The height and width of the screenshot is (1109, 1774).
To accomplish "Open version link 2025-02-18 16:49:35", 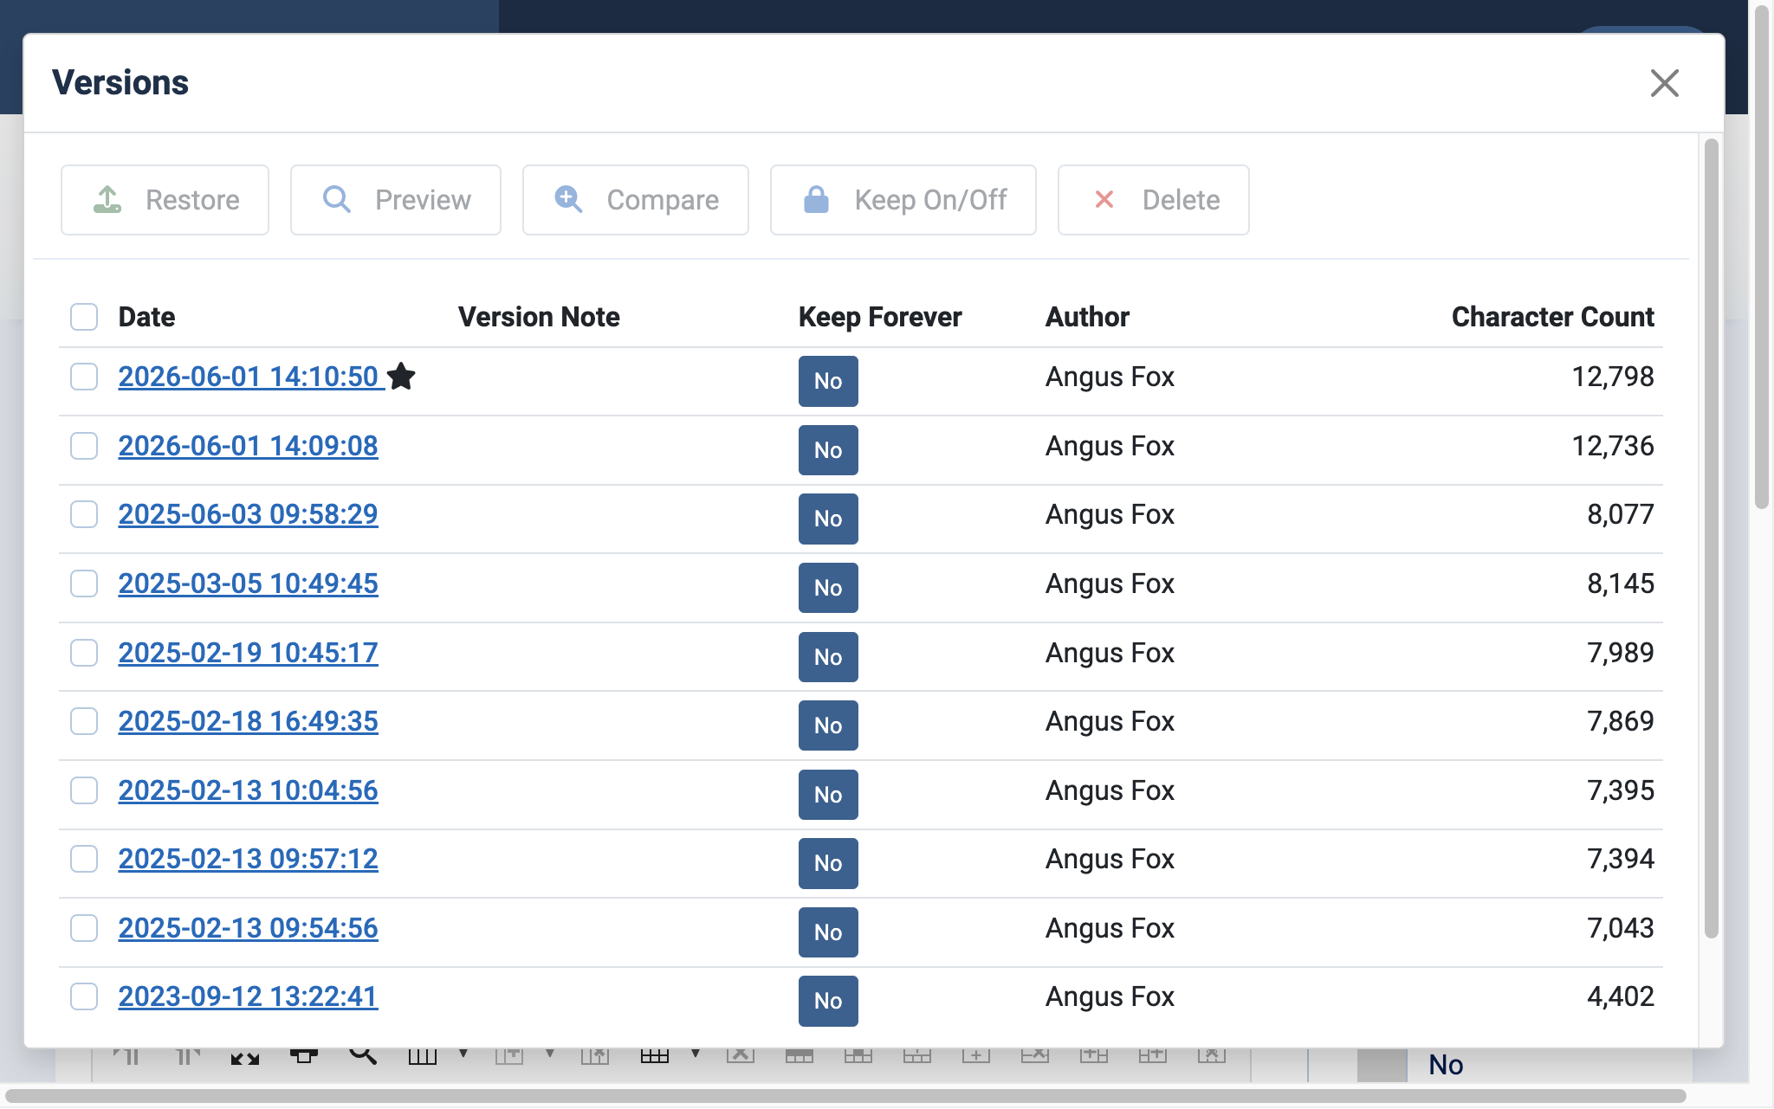I will [249, 721].
